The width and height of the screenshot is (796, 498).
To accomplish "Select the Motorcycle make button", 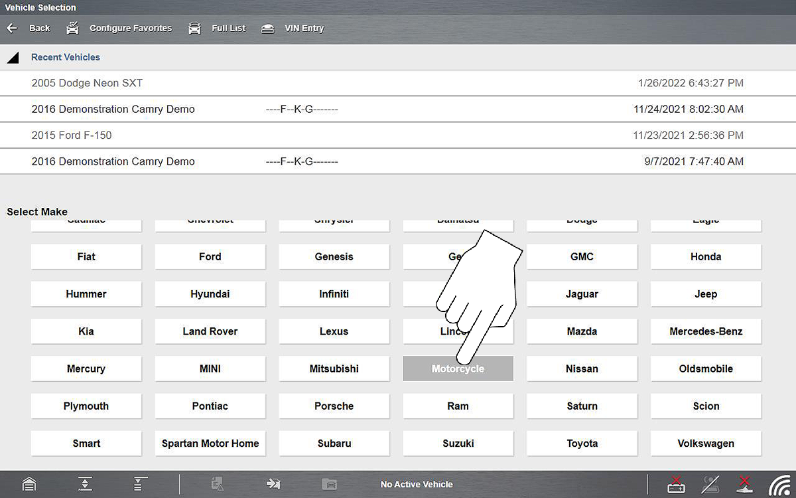I will [458, 369].
